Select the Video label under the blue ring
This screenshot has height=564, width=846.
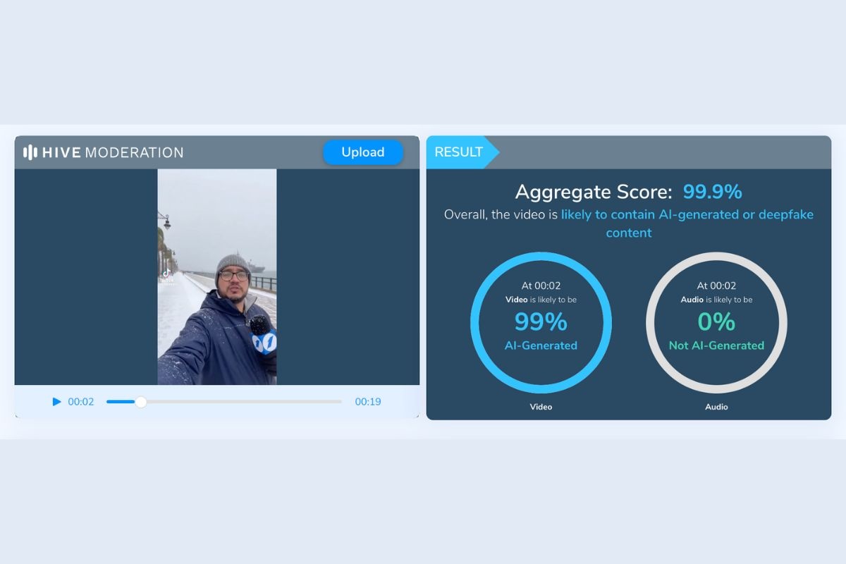tap(541, 407)
